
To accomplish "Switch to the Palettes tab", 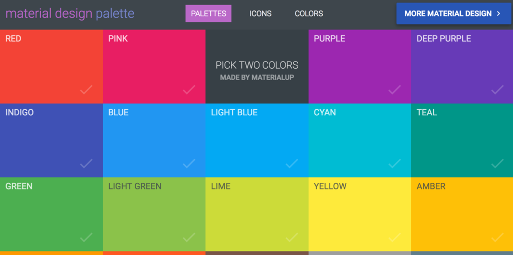I will (208, 14).
